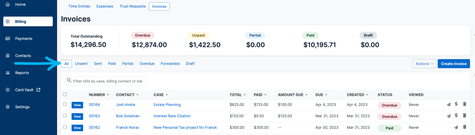Click the Payments icon in sidebar
The width and height of the screenshot is (475, 135).
tap(8, 39)
